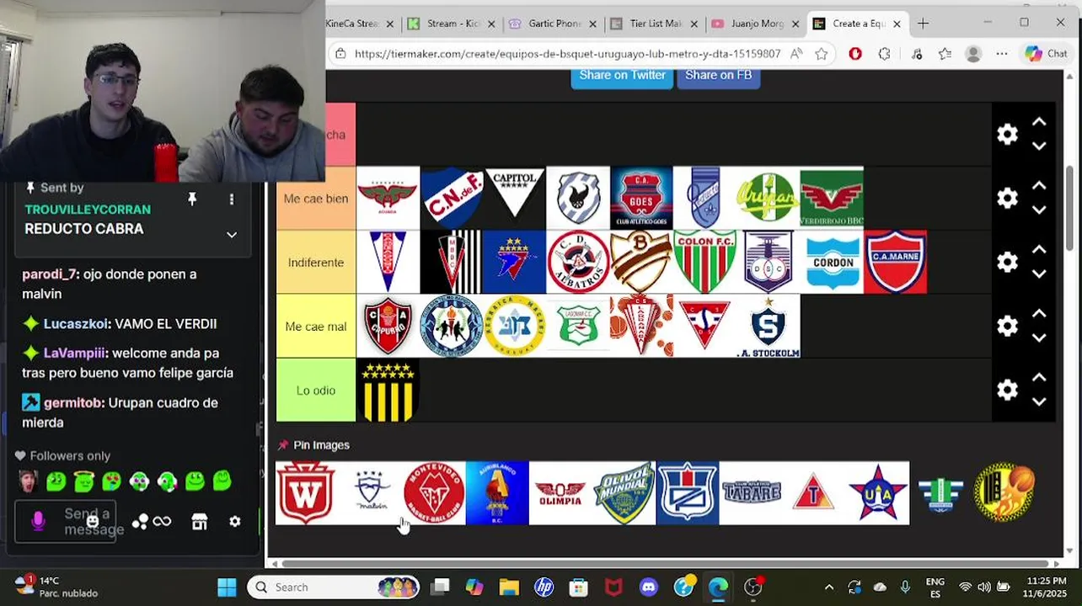Open File Explorer from the taskbar
1082x606 pixels.
pos(509,587)
